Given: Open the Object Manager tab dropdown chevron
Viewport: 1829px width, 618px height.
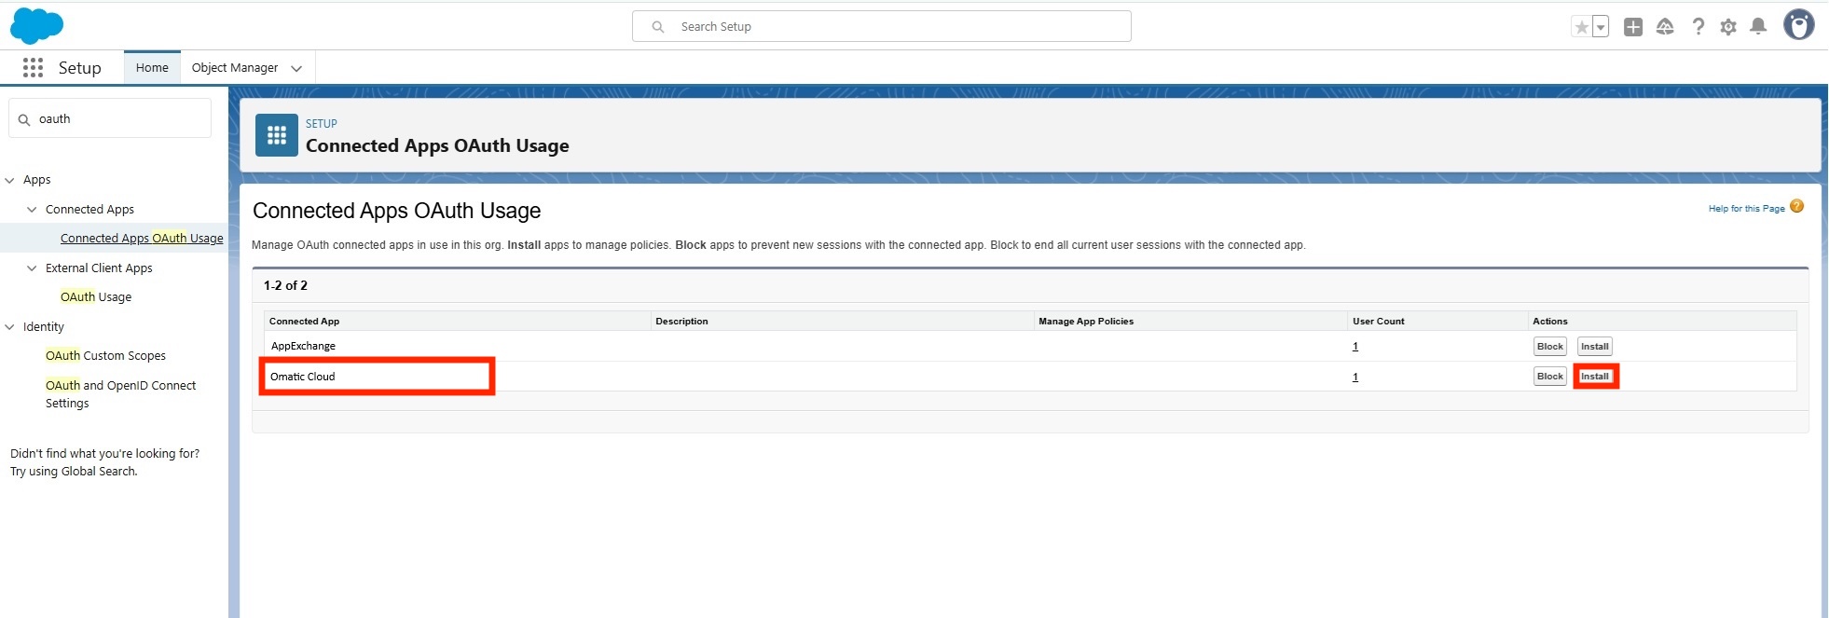Looking at the screenshot, I should [x=296, y=68].
